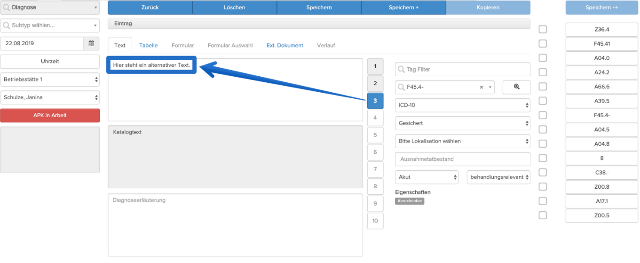Click the Katalogtext area
The height and width of the screenshot is (263, 640).
coord(236,157)
